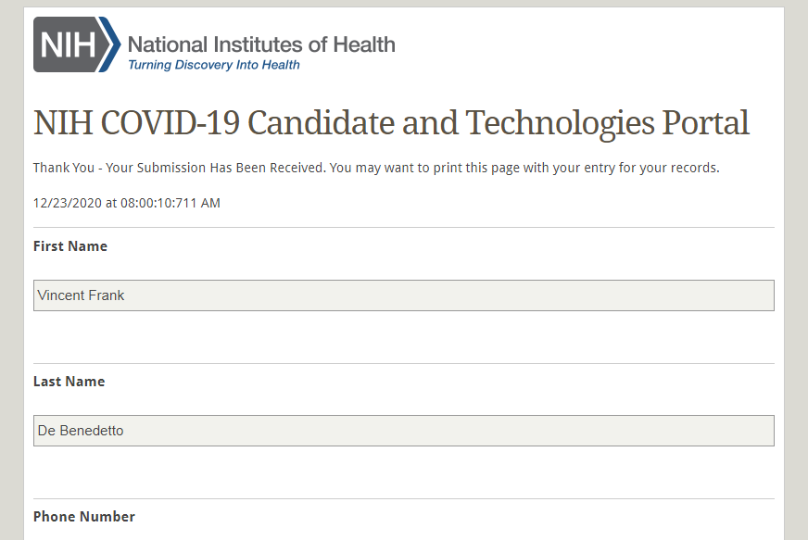Click the word Portal in the title
808x540 pixels.
706,123
